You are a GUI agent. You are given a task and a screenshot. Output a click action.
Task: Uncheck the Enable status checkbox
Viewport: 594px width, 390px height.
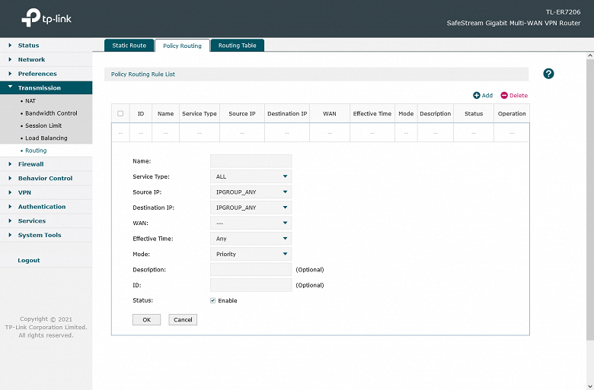tap(213, 300)
